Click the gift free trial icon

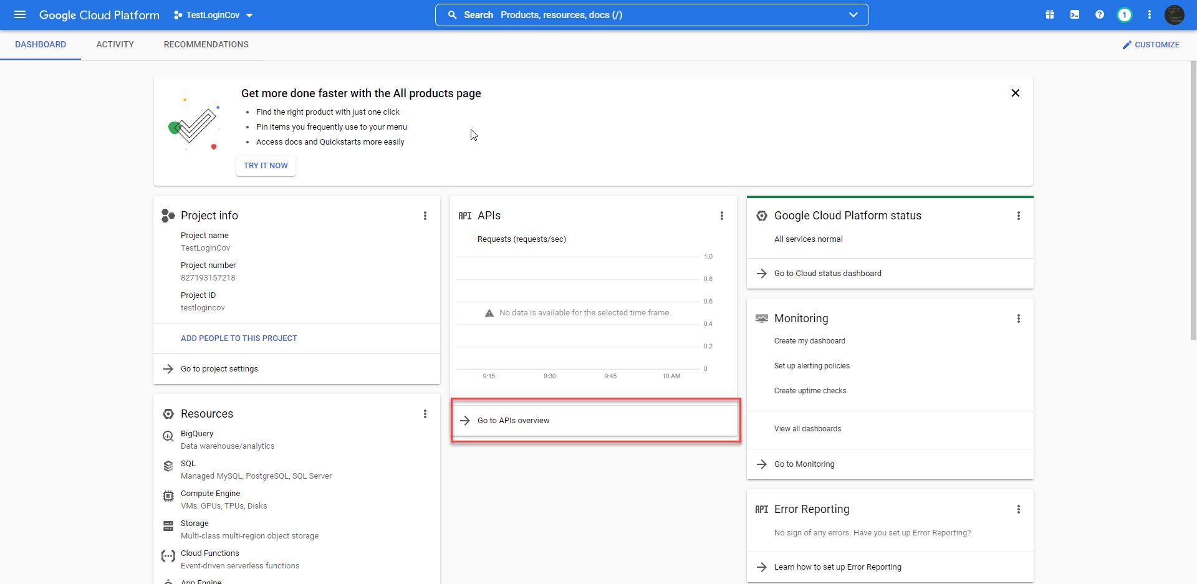(x=1050, y=15)
